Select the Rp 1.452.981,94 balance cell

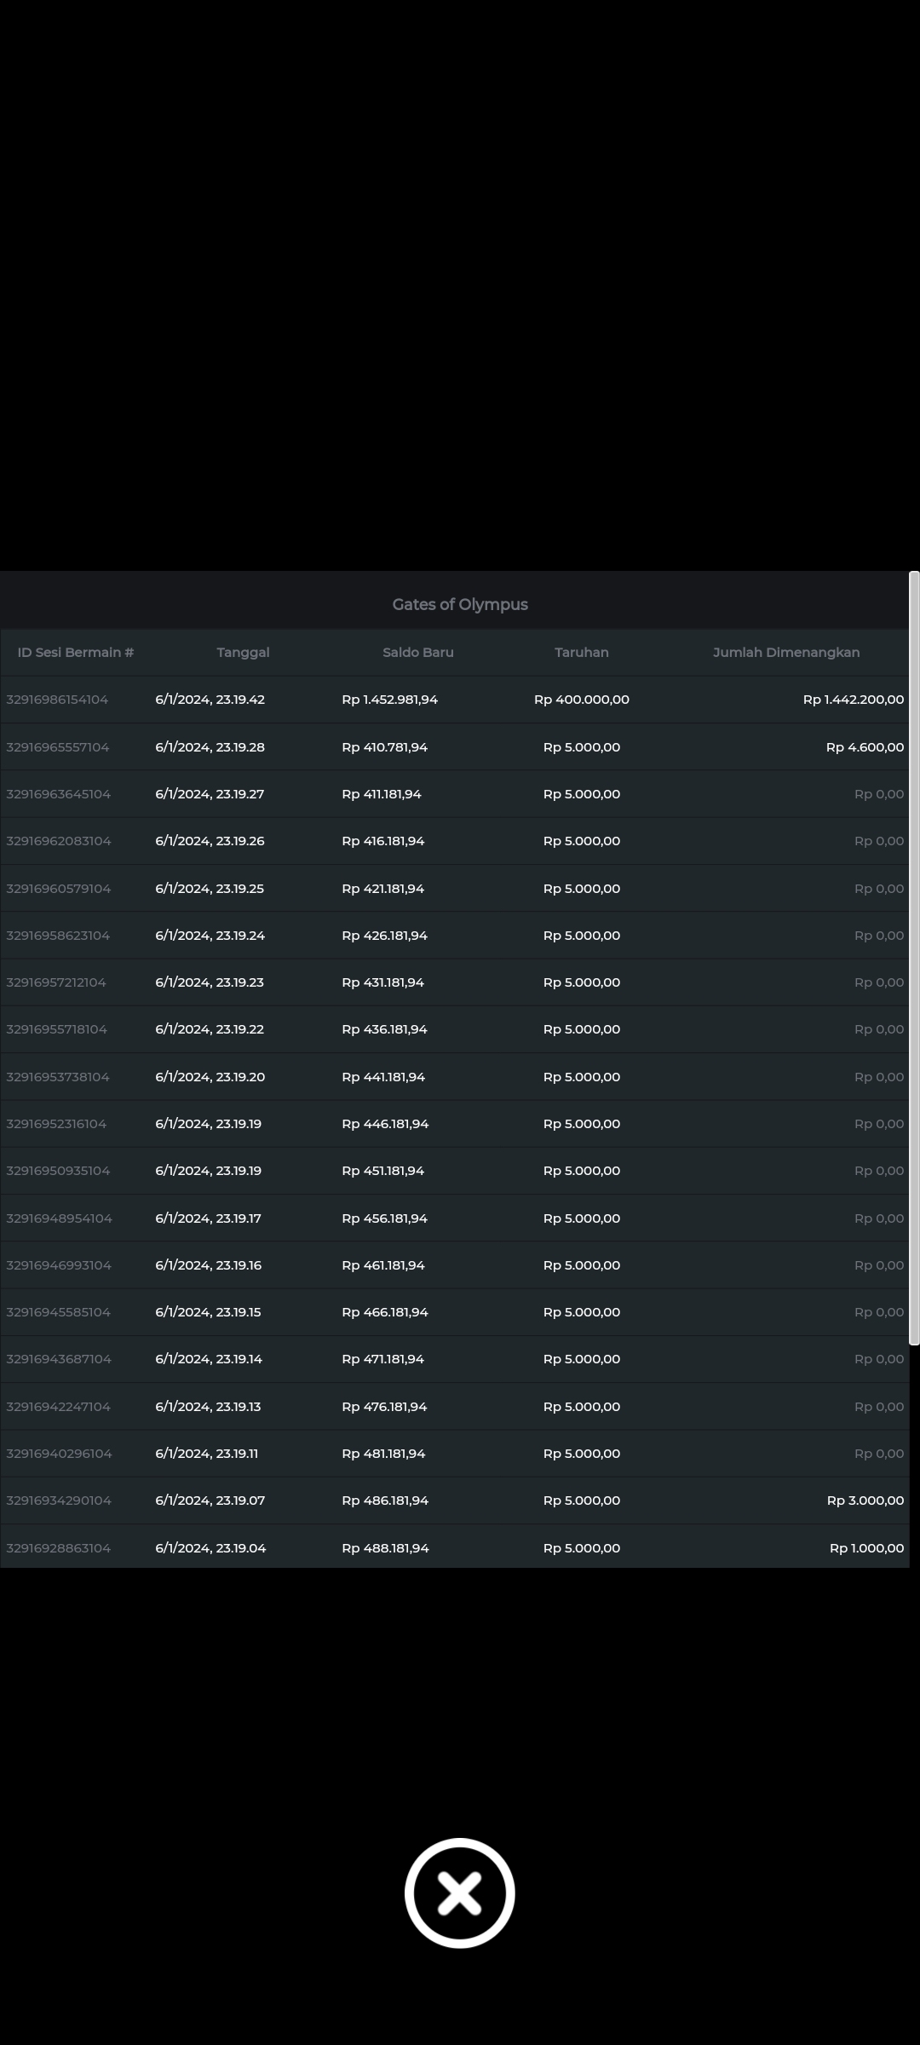(389, 700)
